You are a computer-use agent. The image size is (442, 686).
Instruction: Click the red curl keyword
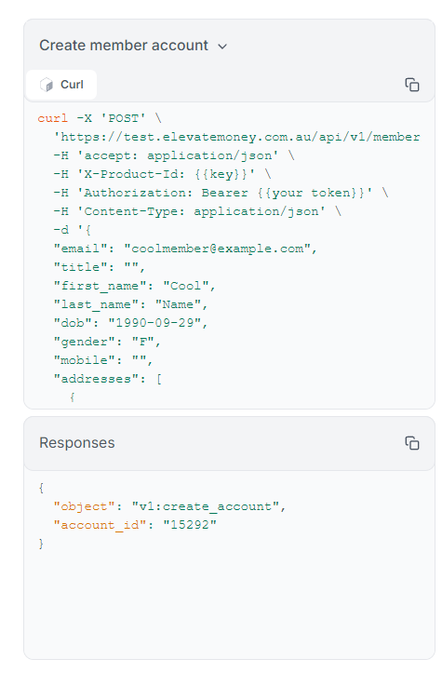pyautogui.click(x=53, y=118)
